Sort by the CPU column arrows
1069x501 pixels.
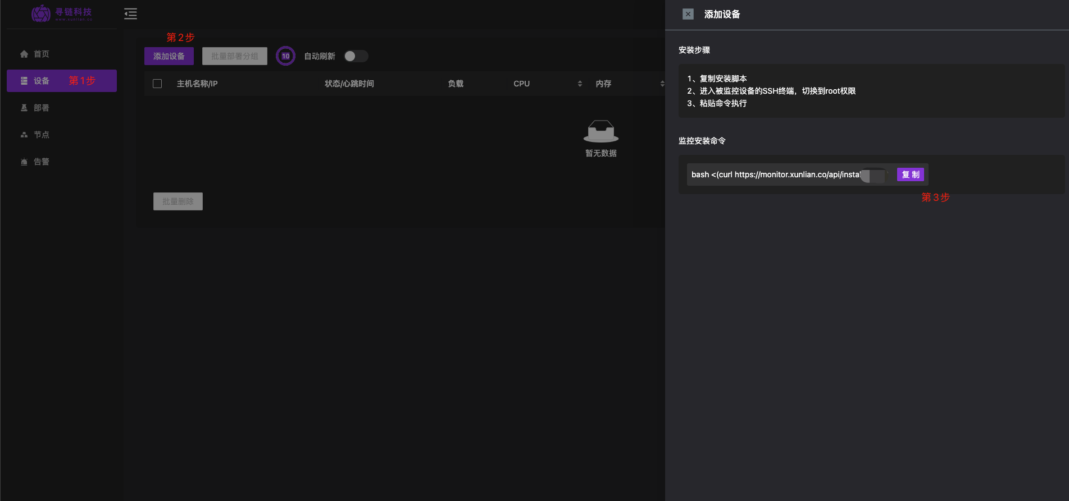tap(580, 84)
